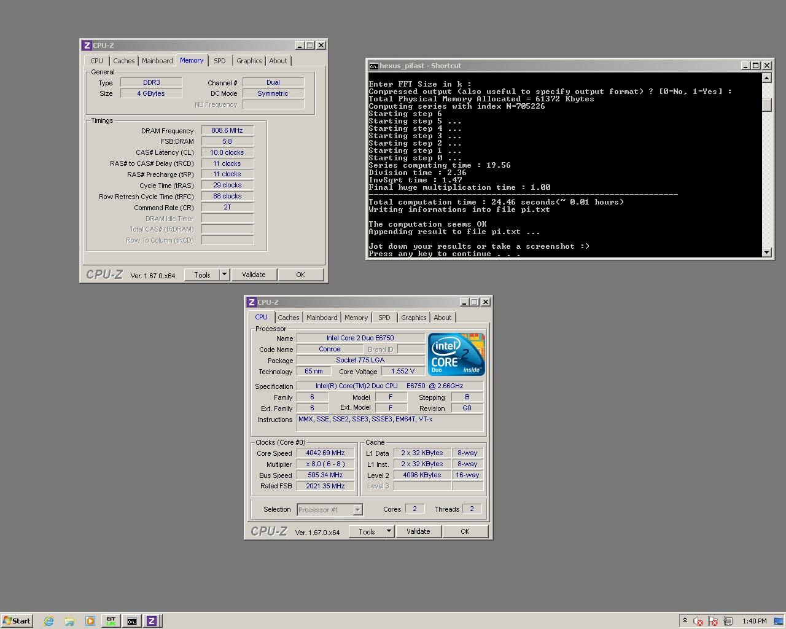Launch Internet Explorer from the taskbar
This screenshot has height=629, width=786.
pos(49,621)
